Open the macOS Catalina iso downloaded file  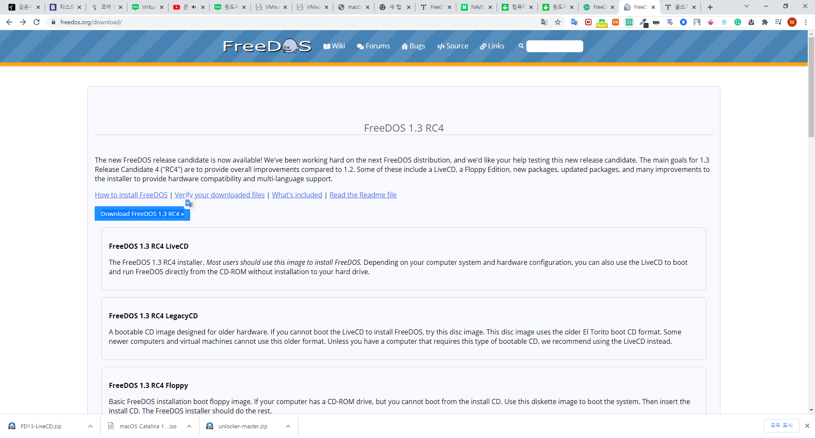pyautogui.click(x=148, y=426)
